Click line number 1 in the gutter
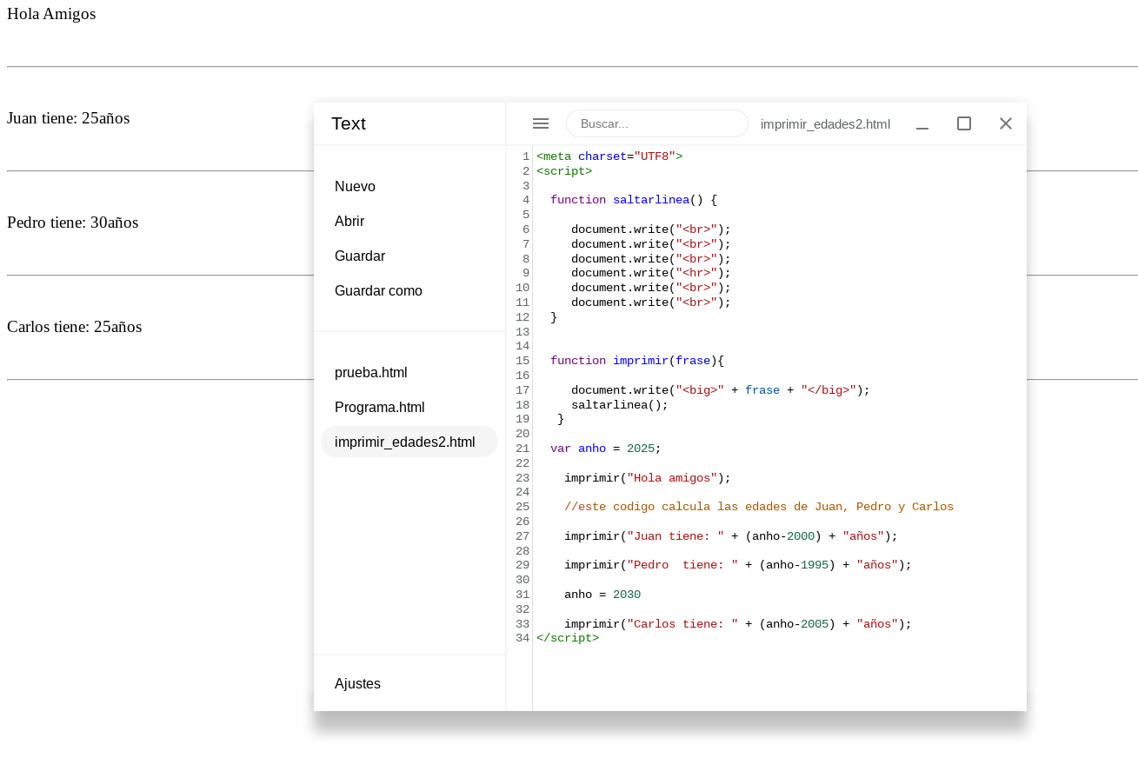The height and width of the screenshot is (758, 1138). tap(526, 156)
